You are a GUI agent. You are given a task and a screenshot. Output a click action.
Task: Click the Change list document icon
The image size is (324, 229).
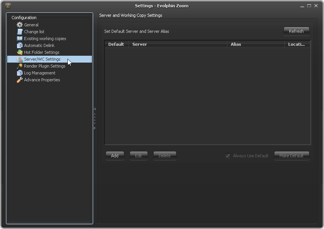point(19,32)
